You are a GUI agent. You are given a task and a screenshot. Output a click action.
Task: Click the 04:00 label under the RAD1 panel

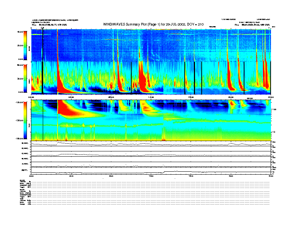coord(71,97)
